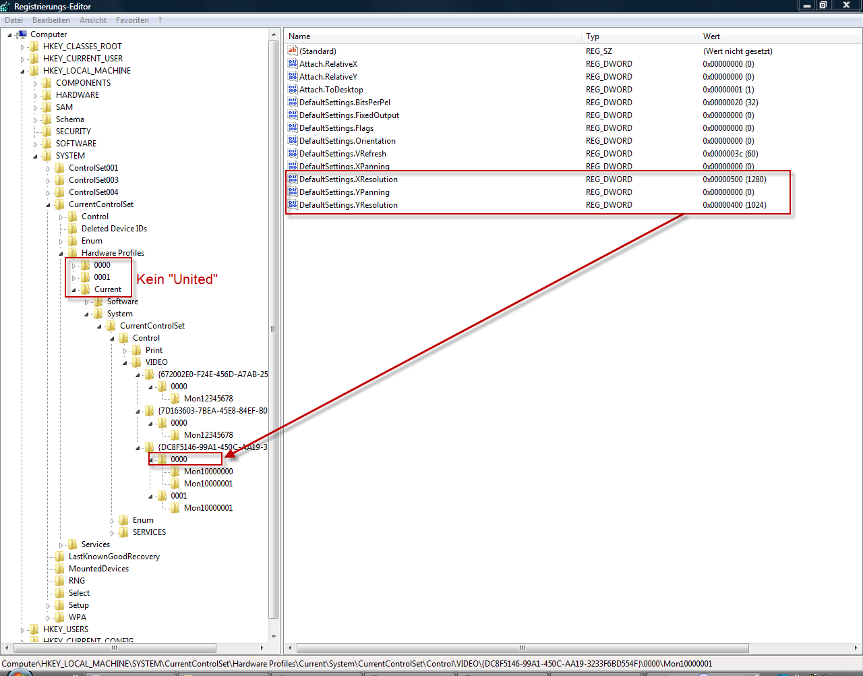
Task: Select the Services key in the tree
Action: click(x=95, y=544)
